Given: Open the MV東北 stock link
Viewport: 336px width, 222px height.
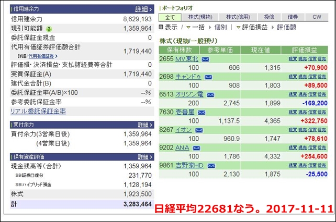Looking at the screenshot, I should (x=187, y=59).
